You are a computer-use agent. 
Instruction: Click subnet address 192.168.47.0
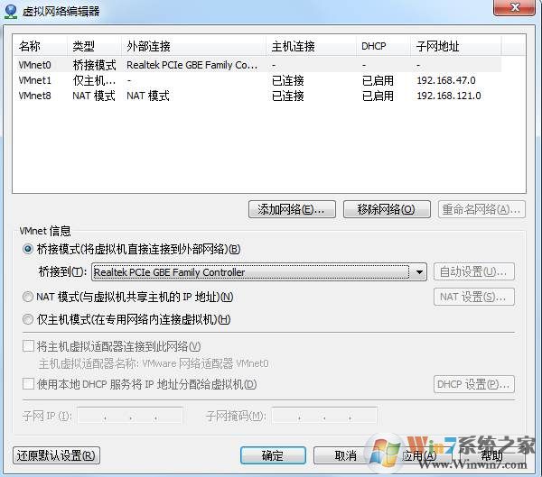pos(446,80)
